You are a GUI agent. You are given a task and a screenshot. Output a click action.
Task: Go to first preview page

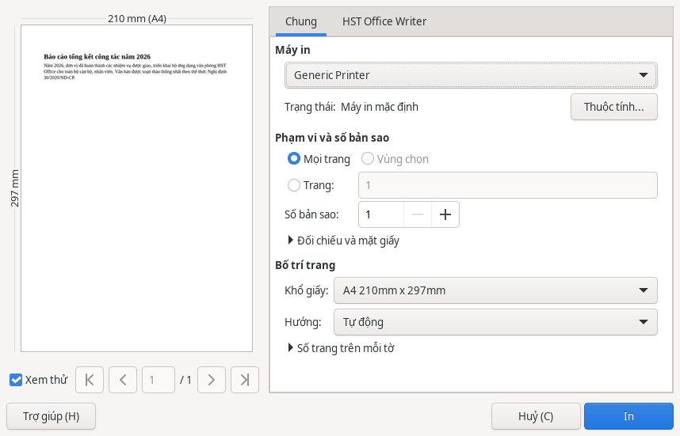[90, 380]
